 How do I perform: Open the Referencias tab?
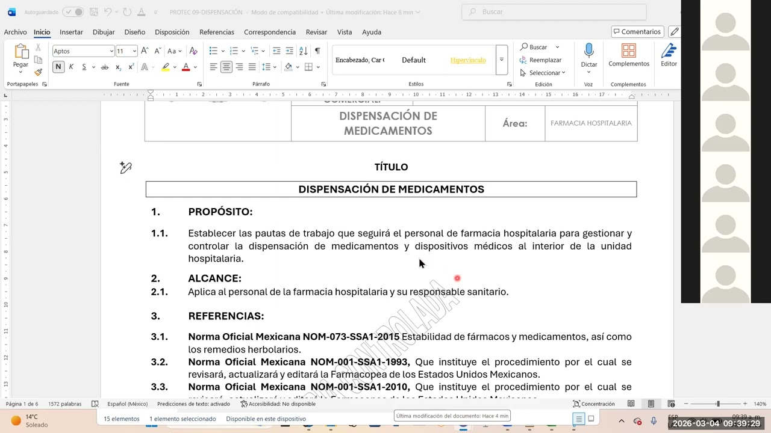tap(216, 32)
